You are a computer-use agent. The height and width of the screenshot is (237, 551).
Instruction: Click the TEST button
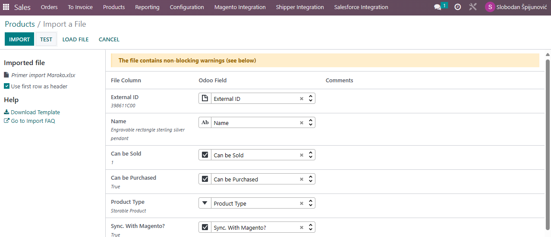[46, 39]
